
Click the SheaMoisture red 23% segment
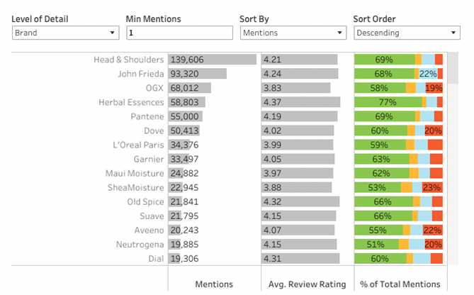click(431, 187)
